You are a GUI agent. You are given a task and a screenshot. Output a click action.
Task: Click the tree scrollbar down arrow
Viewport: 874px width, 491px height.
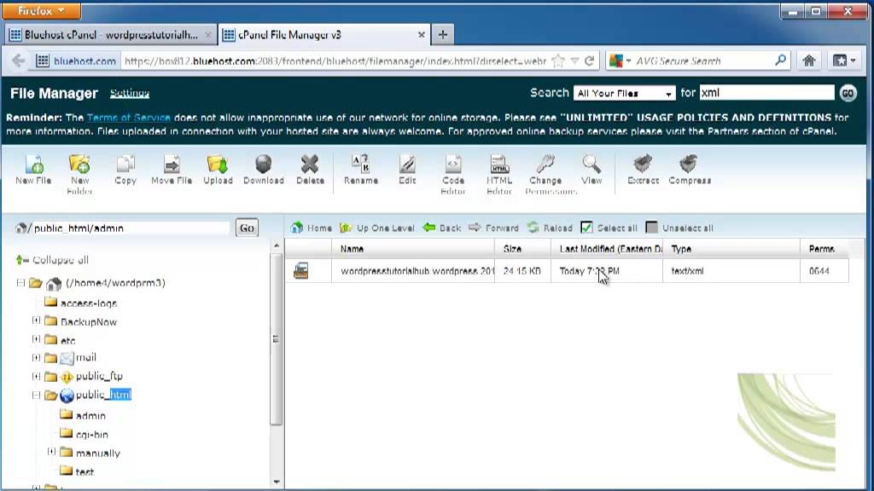click(x=277, y=482)
